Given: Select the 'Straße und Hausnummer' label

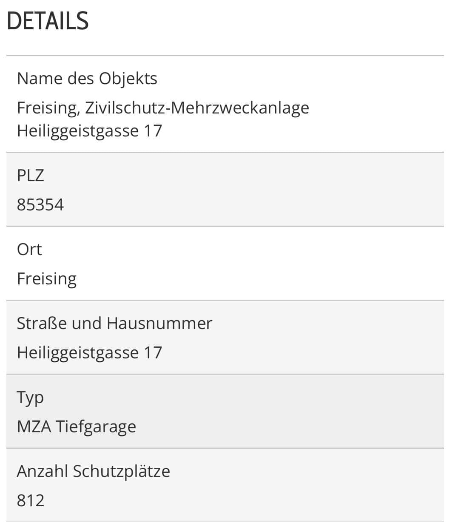Looking at the screenshot, I should (114, 323).
